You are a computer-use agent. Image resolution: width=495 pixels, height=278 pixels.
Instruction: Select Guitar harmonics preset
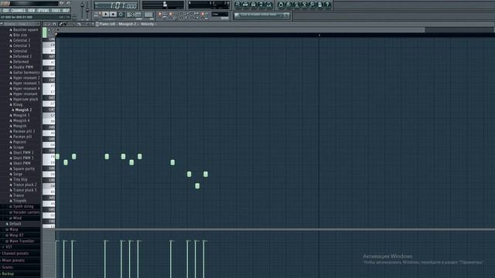pyautogui.click(x=26, y=73)
